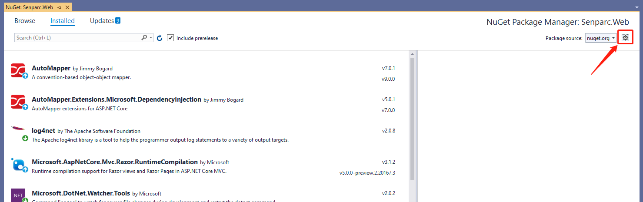Click the RuntimeCompilation installed version v3.1.2
643x202 pixels.
[x=388, y=162]
